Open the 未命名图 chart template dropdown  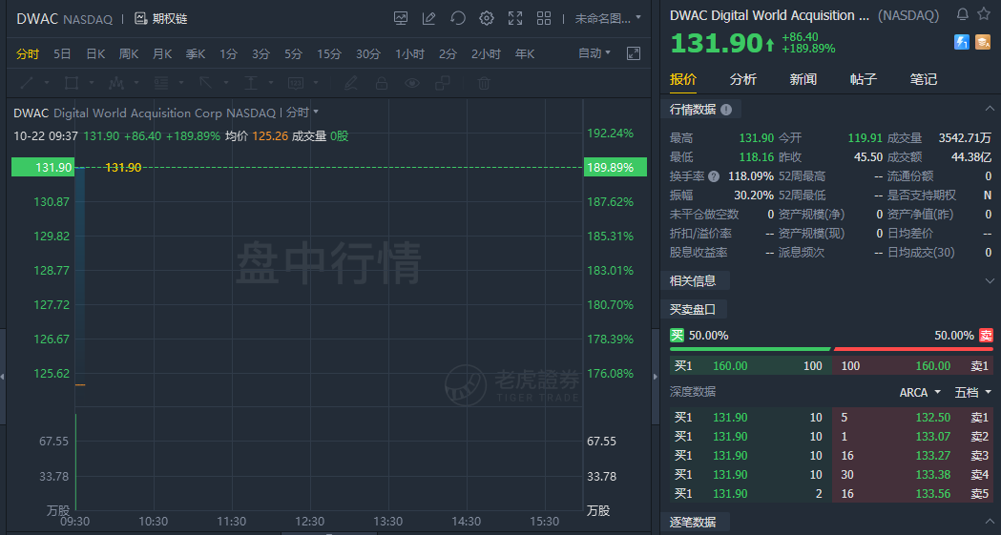[608, 18]
